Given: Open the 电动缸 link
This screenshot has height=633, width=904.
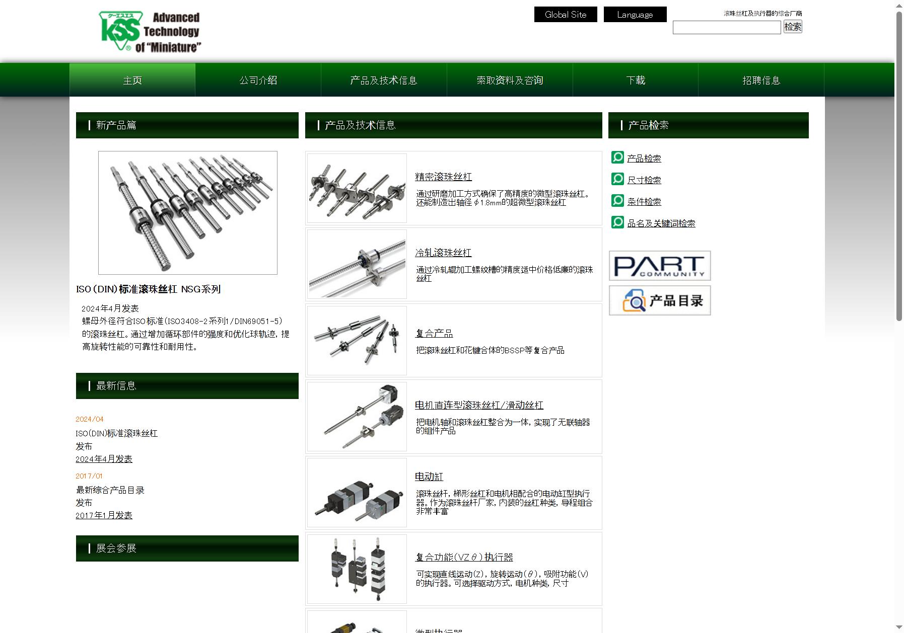Looking at the screenshot, I should (429, 477).
